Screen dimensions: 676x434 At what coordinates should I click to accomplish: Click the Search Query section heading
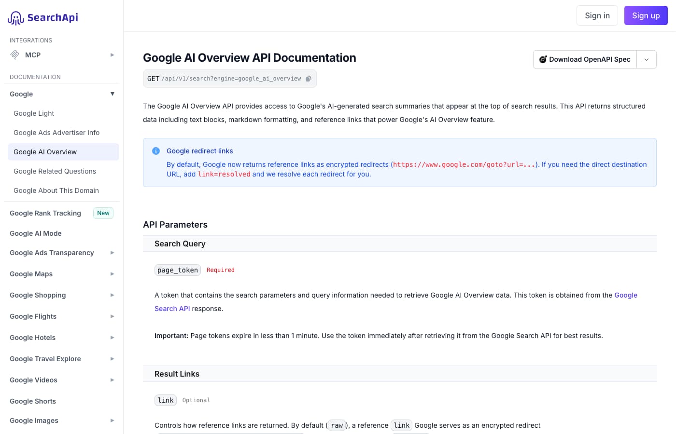180,244
